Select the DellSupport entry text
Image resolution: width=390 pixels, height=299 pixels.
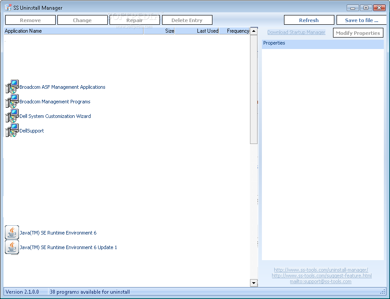(32, 131)
